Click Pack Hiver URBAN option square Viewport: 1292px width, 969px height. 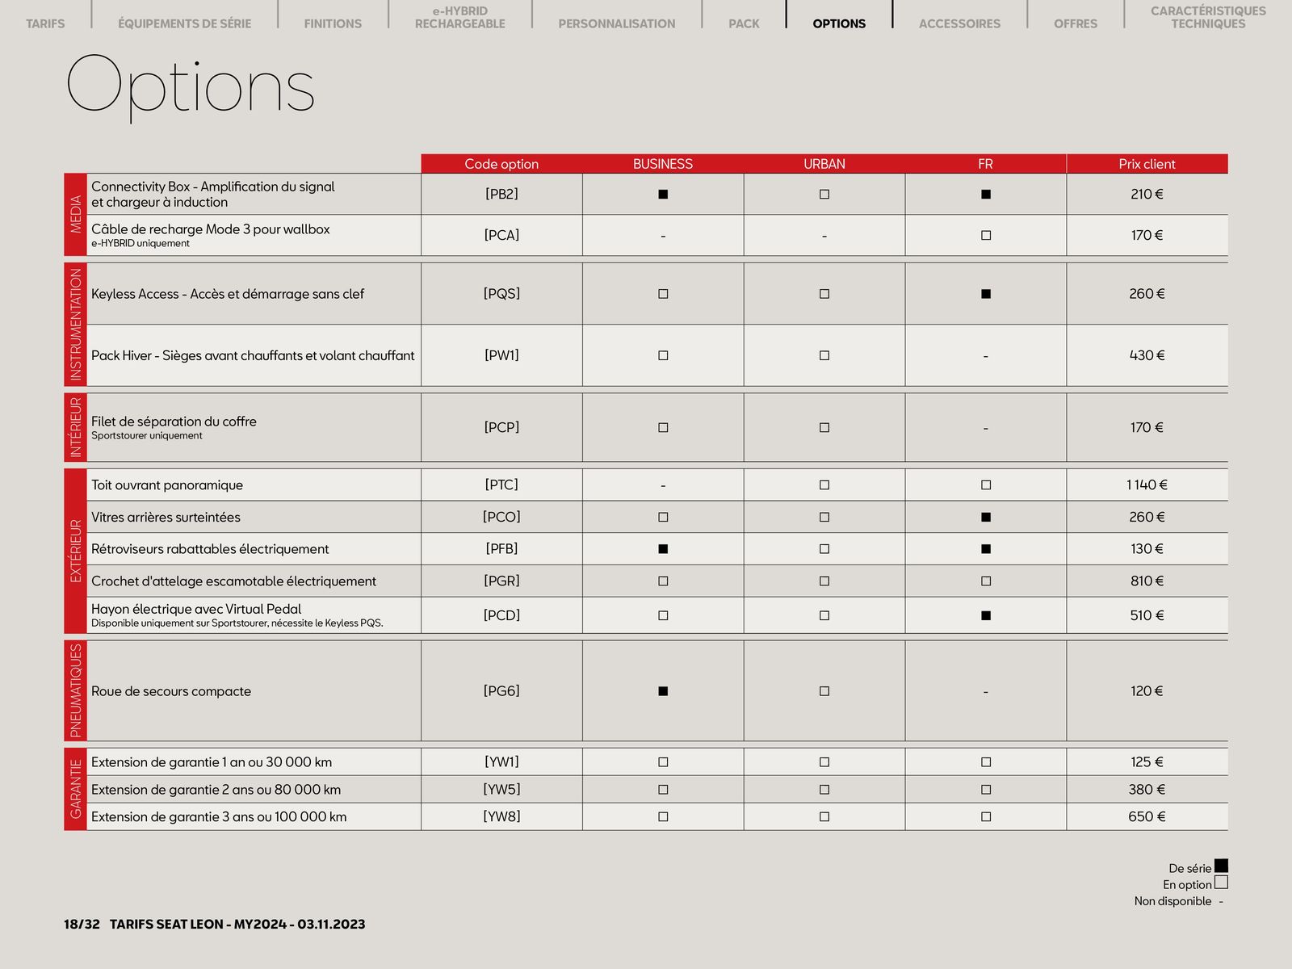click(824, 355)
